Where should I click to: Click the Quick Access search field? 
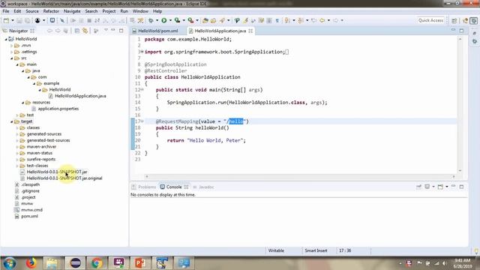coord(430,20)
